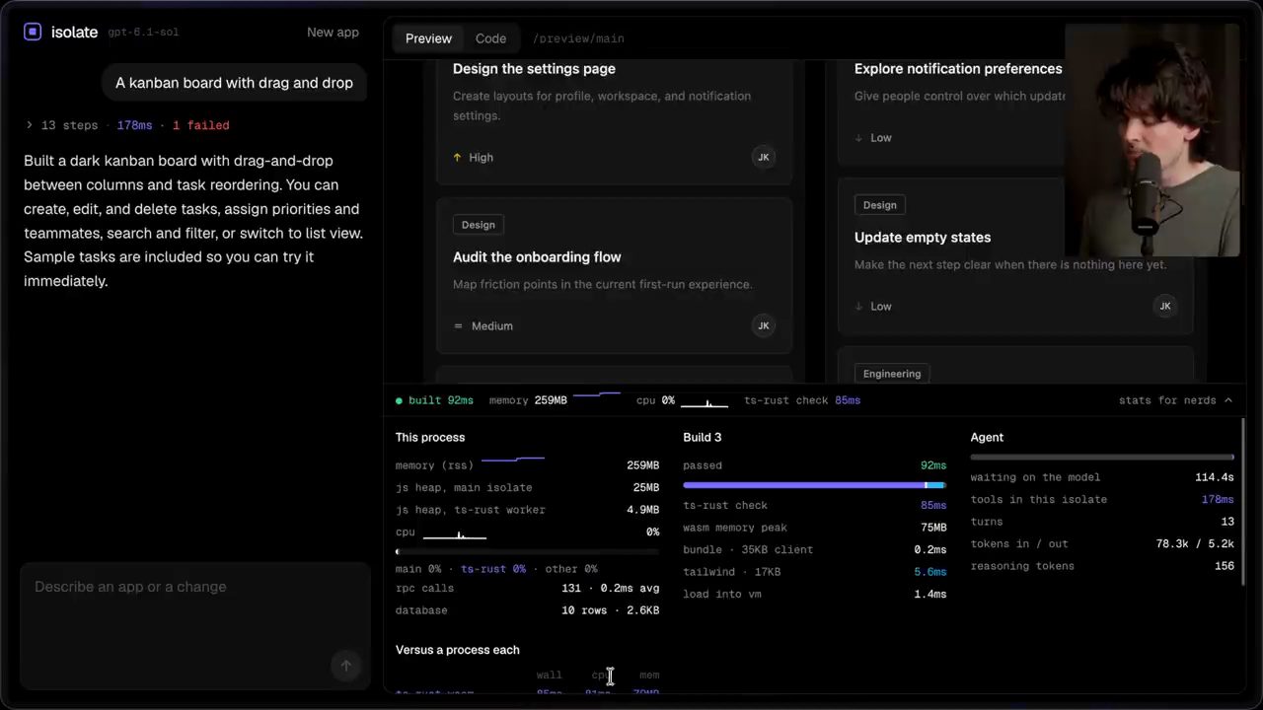Image resolution: width=1263 pixels, height=710 pixels.
Task: Open the Design the settings page card
Action: pos(614,120)
